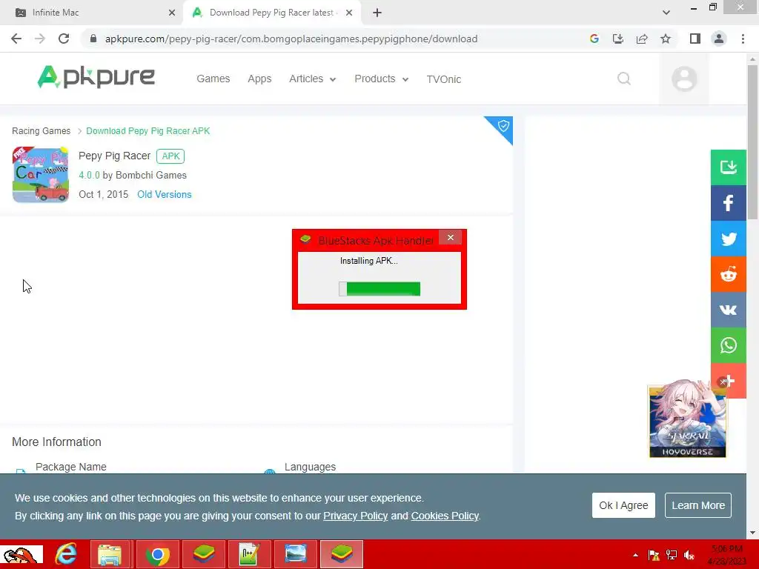759x569 pixels.
Task: Open the Start button on taskbar
Action: tap(21, 554)
